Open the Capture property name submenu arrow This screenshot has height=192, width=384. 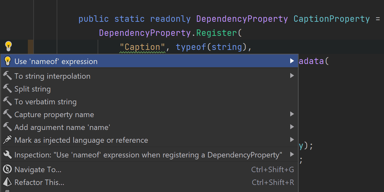(292, 114)
